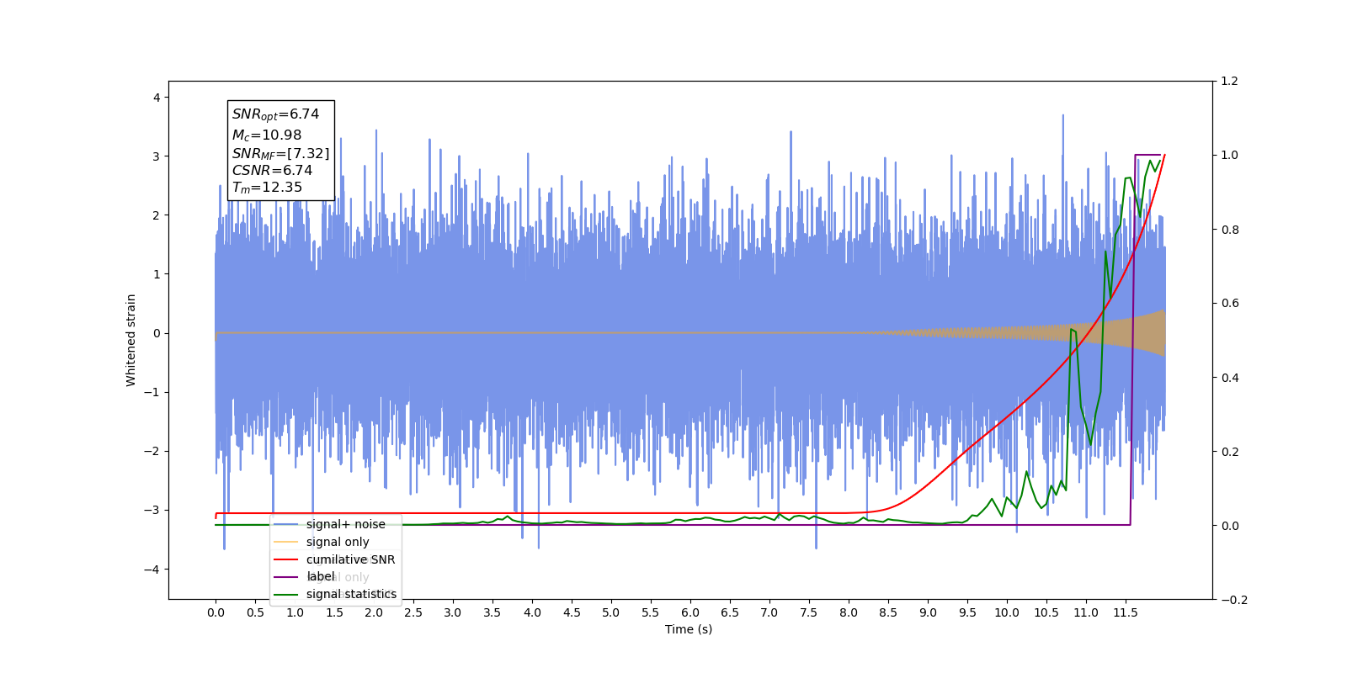This screenshot has width=1347, height=673.
Task: Click the 5.0 x-axis tick label
Action: click(611, 612)
